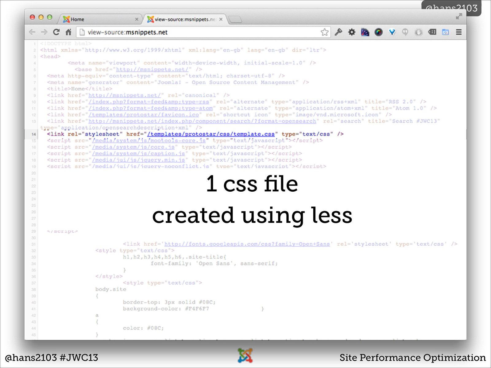Open the jquery-noconflict.js link
This screenshot has width=491, height=368.
pyautogui.click(x=151, y=166)
